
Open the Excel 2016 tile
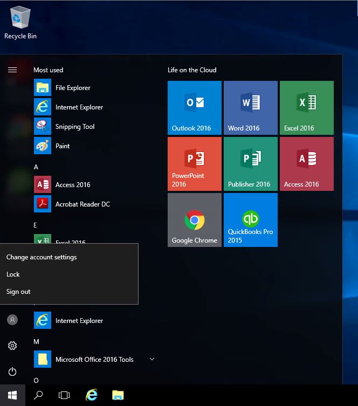click(x=307, y=108)
